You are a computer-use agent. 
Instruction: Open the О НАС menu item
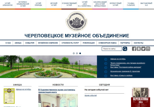[8, 43]
